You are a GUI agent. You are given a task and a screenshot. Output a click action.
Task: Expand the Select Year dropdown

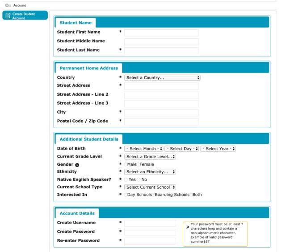point(218,149)
